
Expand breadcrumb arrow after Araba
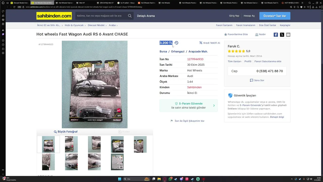click(117, 25)
